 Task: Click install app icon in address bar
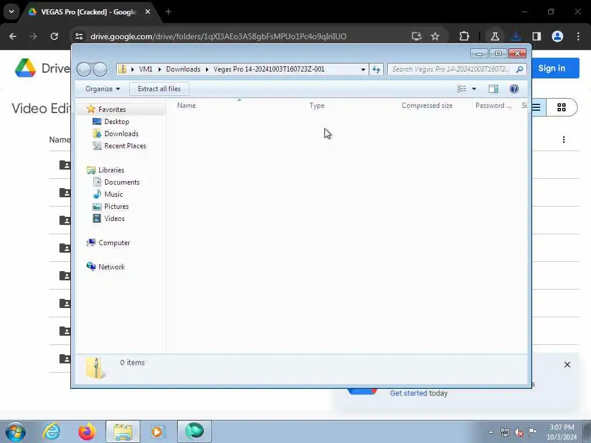[416, 36]
